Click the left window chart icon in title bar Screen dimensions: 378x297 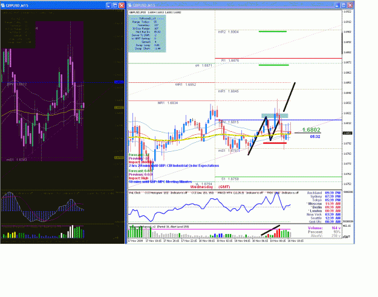[3, 5]
